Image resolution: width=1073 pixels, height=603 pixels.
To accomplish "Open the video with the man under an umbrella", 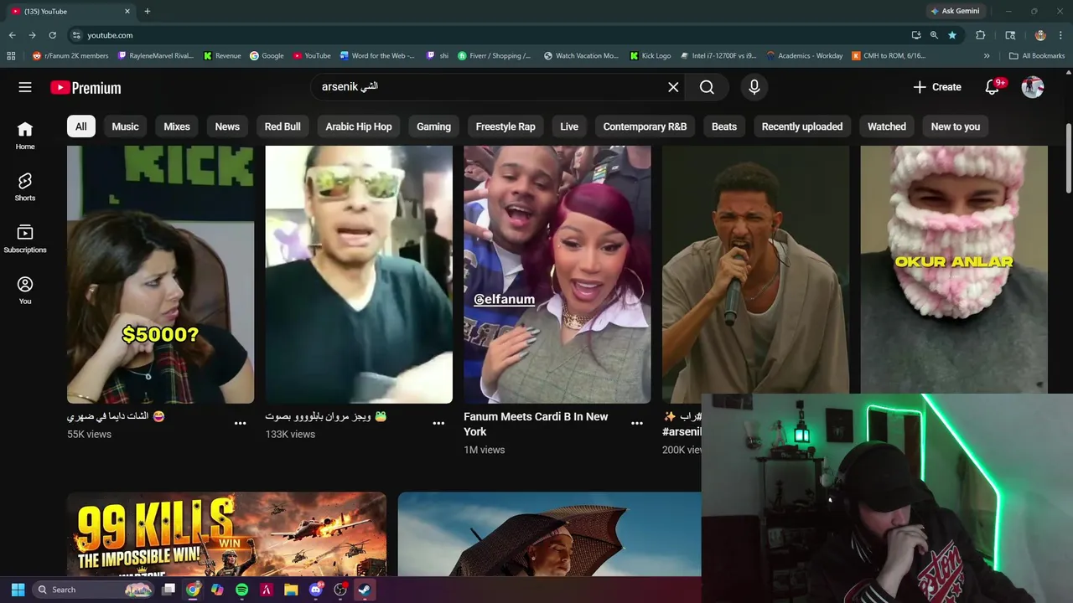I will pos(549,534).
